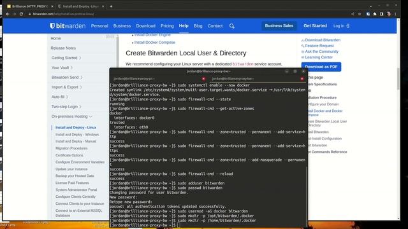The height and width of the screenshot is (229, 408).
Task: Open Install and Deploy - Windows sidebar item
Action: tap(77, 134)
